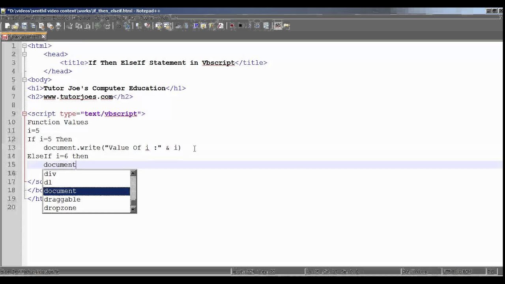Collapse the html fold marker on line 1
Viewport: 505px width, 284px height.
[x=24, y=46]
